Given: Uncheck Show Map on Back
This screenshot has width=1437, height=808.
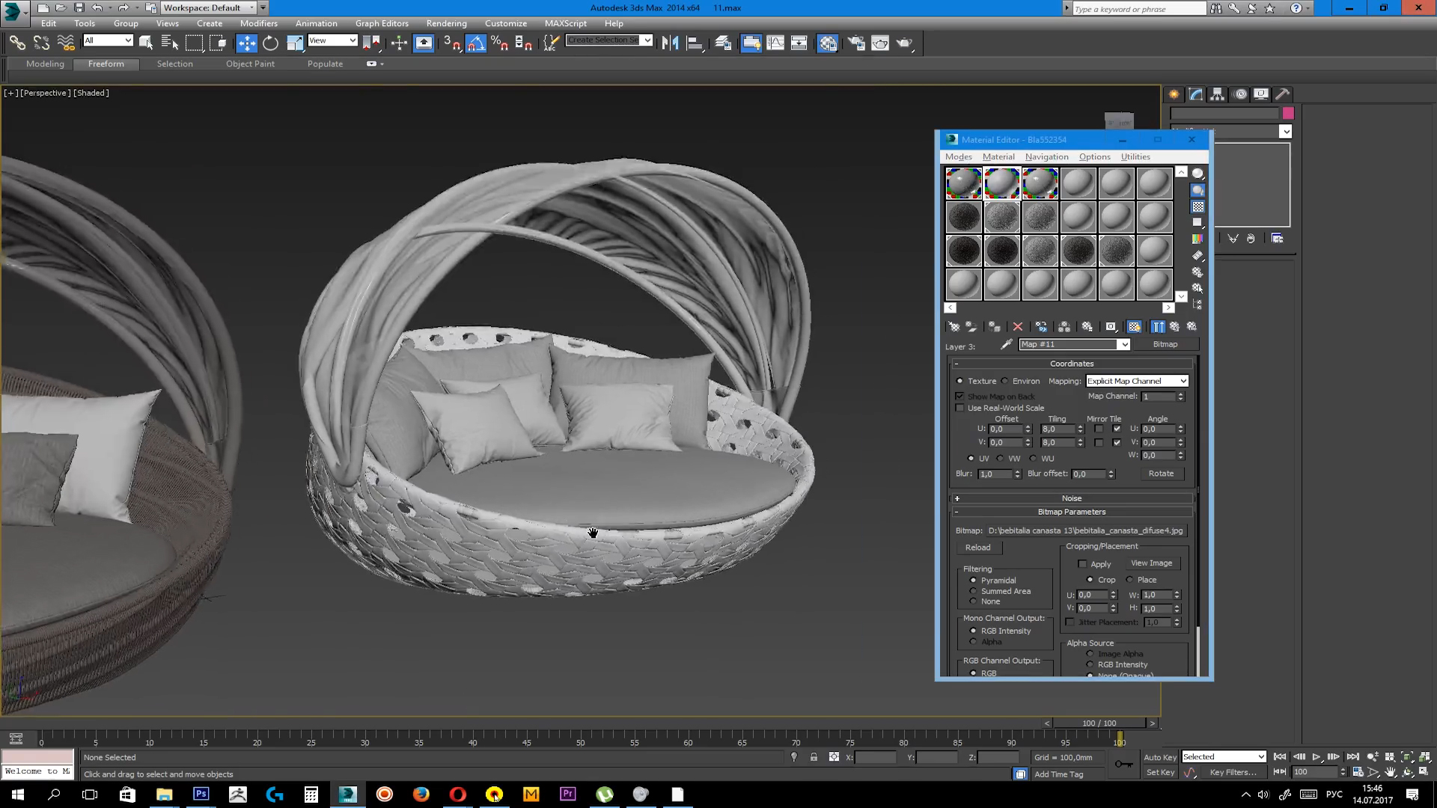Looking at the screenshot, I should pos(960,397).
